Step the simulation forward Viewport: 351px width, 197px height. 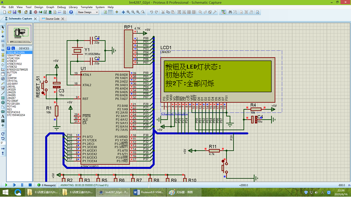(14, 185)
